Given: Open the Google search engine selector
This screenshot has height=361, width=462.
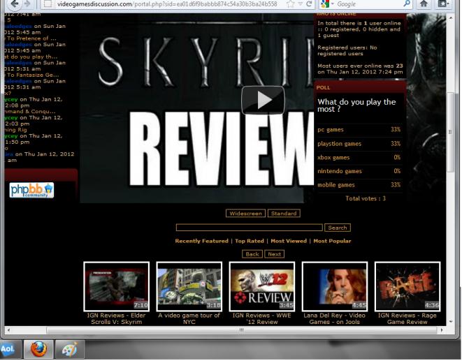Looking at the screenshot, I should coord(327,3).
